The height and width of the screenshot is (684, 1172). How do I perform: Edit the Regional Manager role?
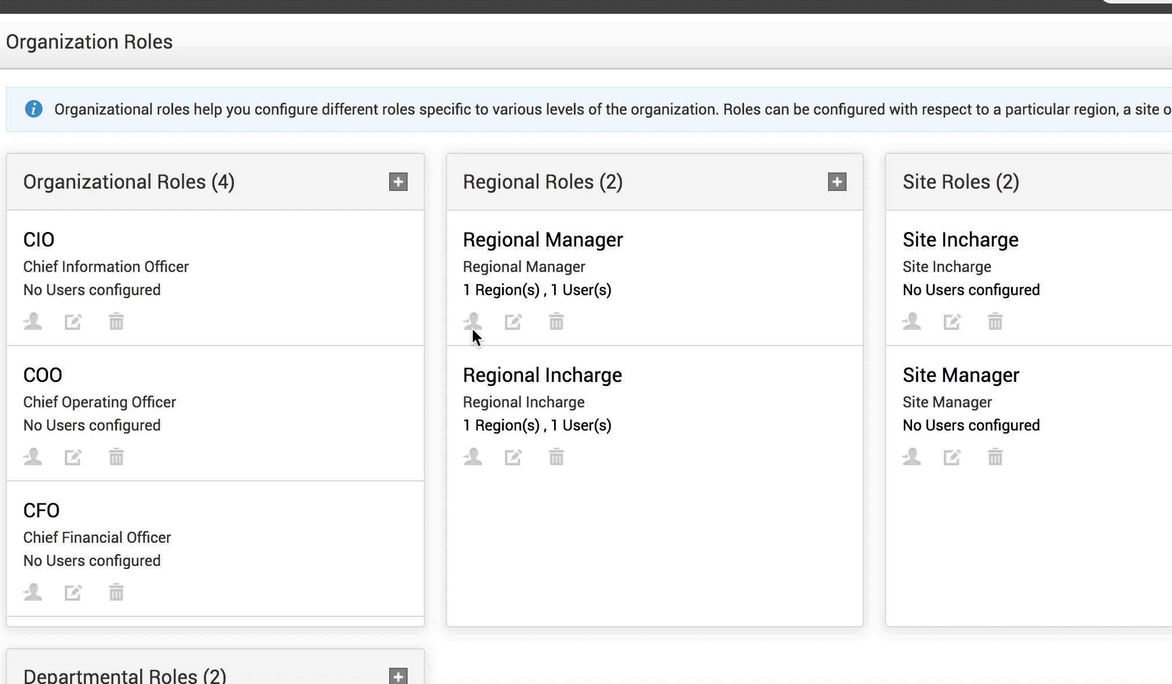[x=513, y=321]
